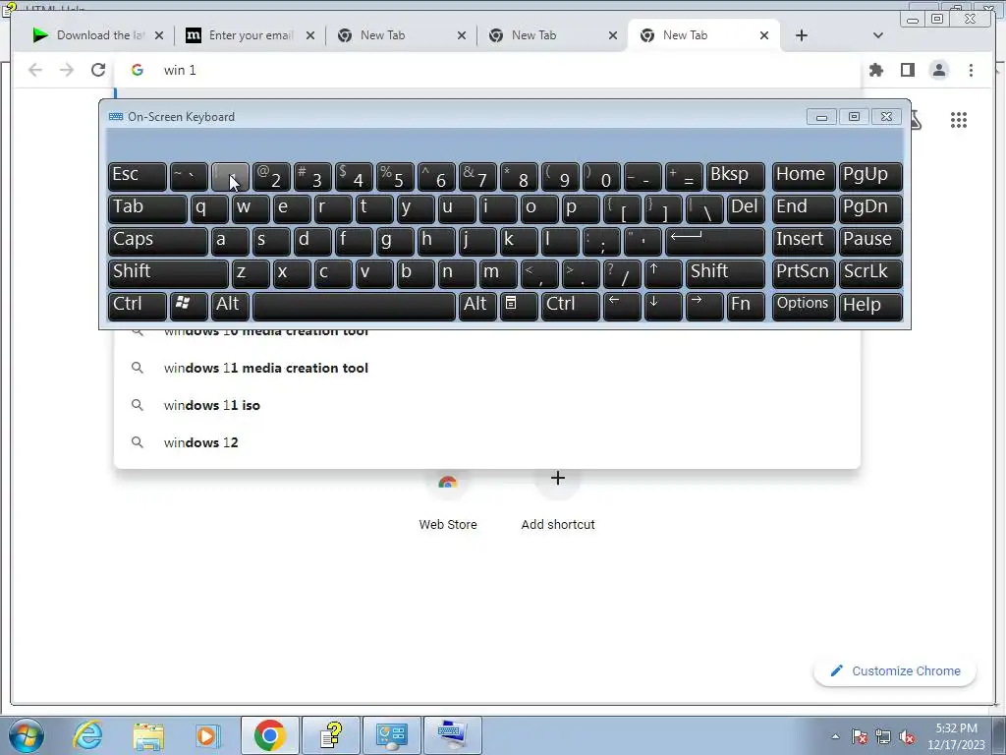Click the spacebar on on-screen keyboard
Image resolution: width=1006 pixels, height=755 pixels.
coord(354,306)
